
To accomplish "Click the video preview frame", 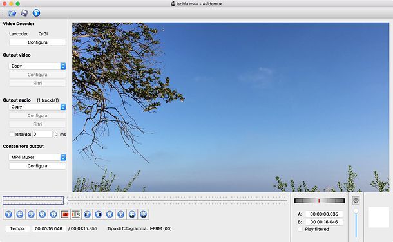I will point(231,107).
